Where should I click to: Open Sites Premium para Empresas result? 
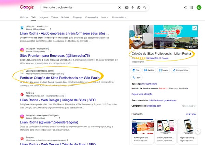(55, 56)
